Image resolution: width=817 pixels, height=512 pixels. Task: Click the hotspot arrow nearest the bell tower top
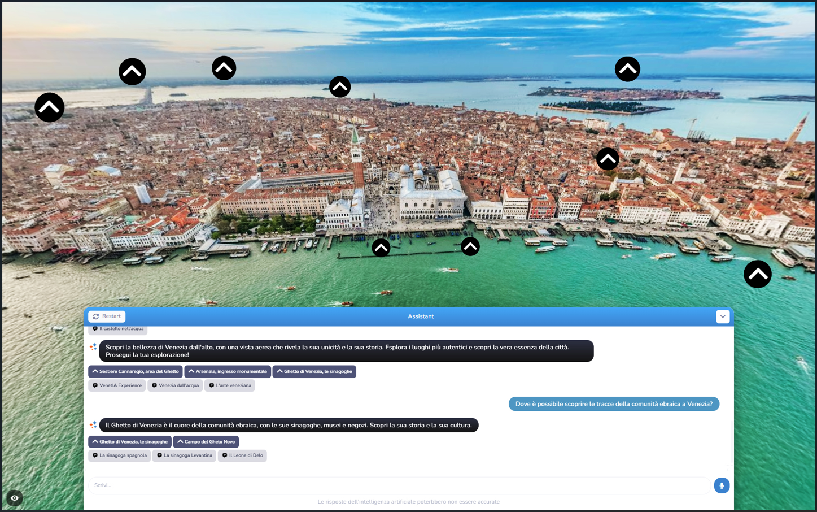[x=339, y=87]
